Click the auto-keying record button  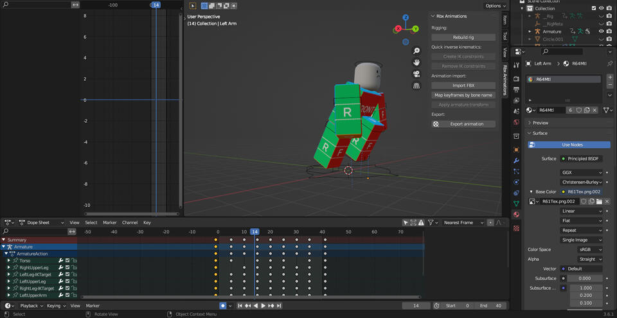[x=223, y=306]
